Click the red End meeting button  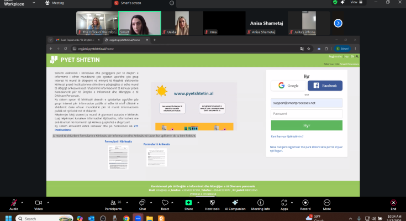point(393,203)
